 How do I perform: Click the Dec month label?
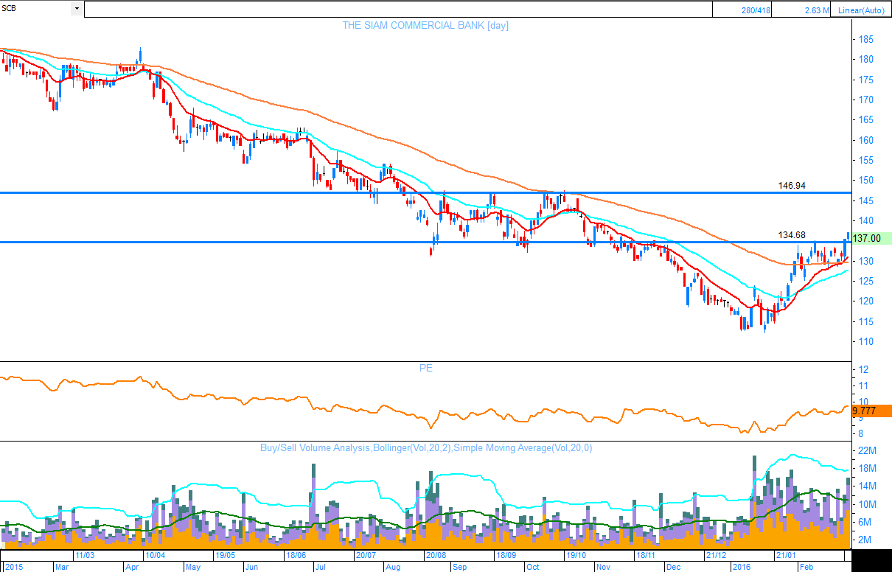tap(673, 568)
